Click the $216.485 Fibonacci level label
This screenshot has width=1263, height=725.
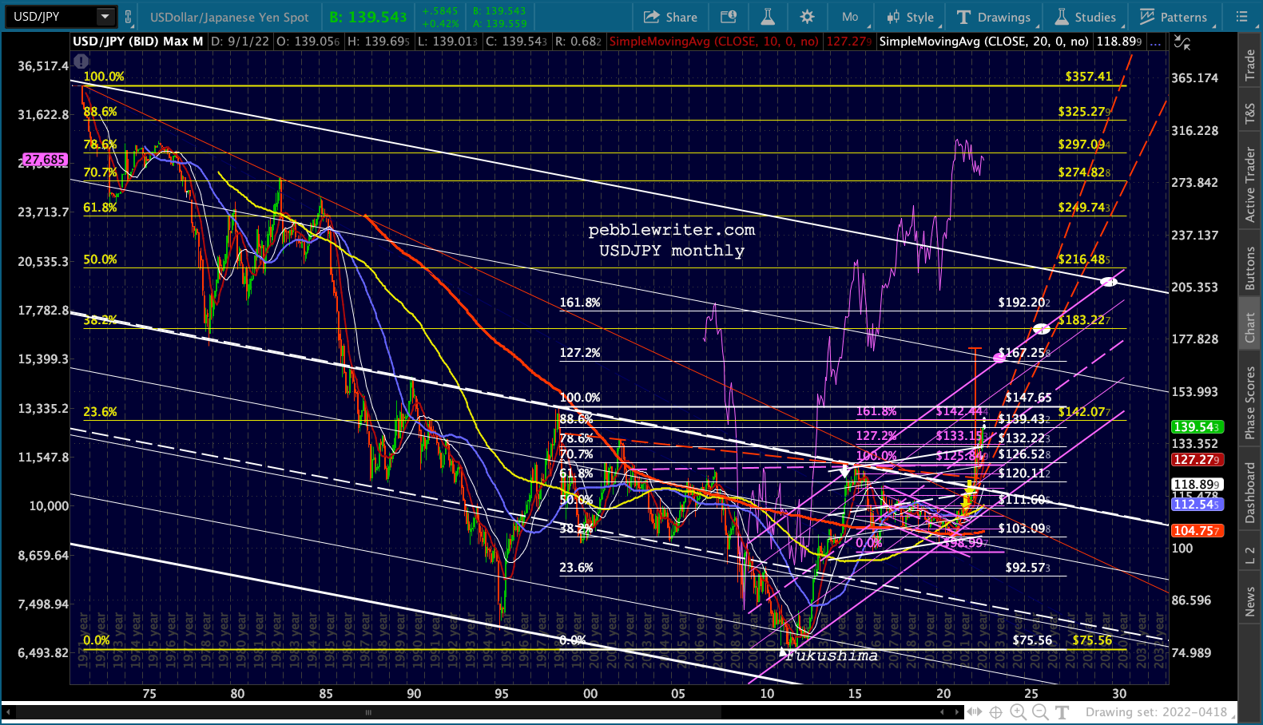tap(1084, 259)
